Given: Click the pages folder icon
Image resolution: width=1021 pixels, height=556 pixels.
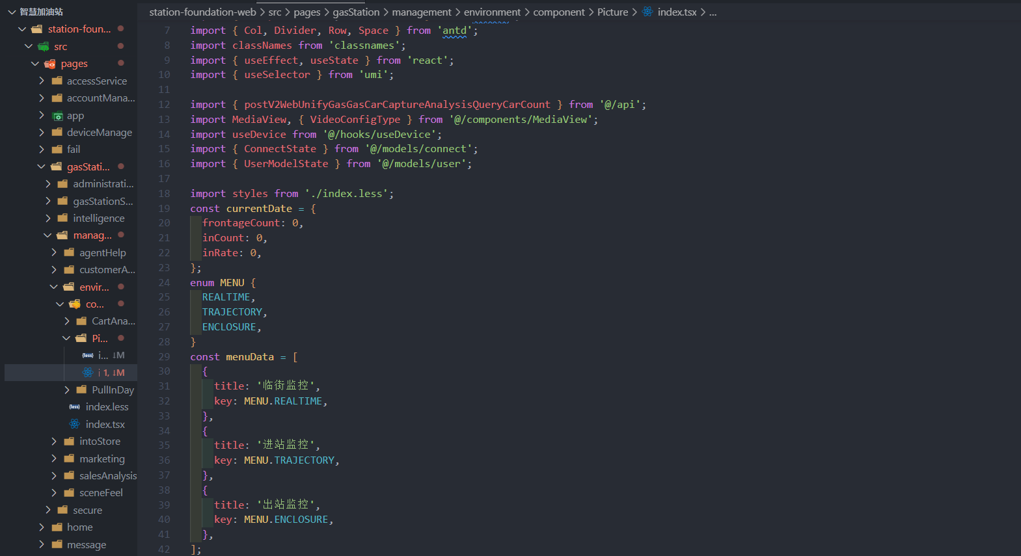Looking at the screenshot, I should pyautogui.click(x=50, y=64).
